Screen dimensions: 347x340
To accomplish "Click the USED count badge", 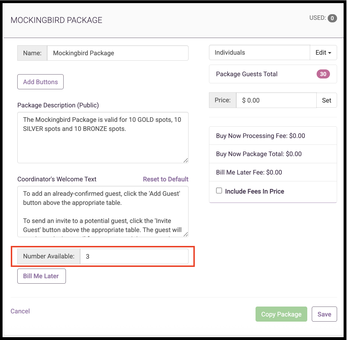I will coord(332,18).
